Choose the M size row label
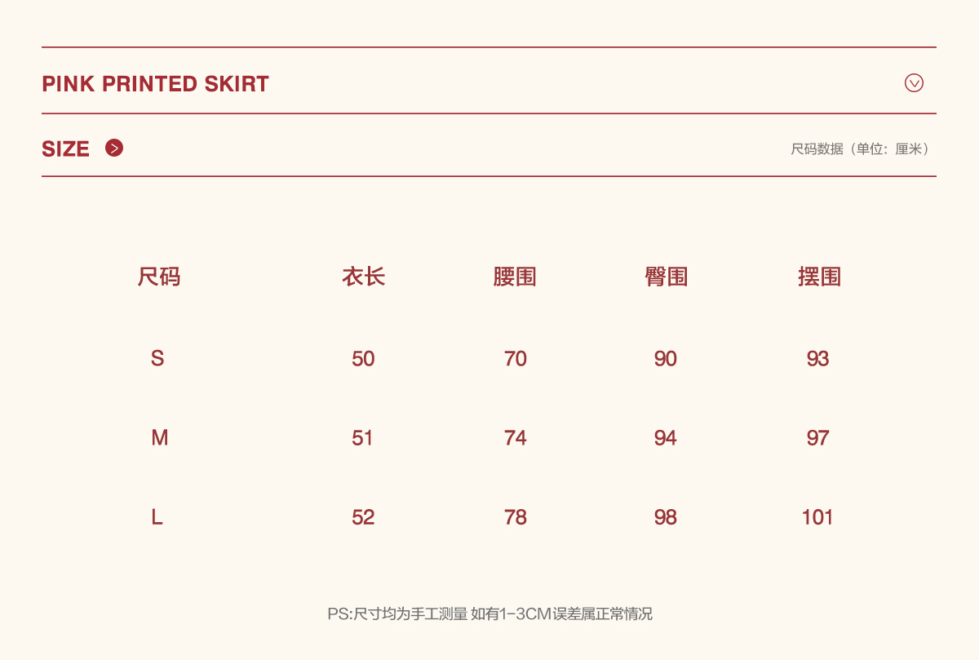 point(159,438)
